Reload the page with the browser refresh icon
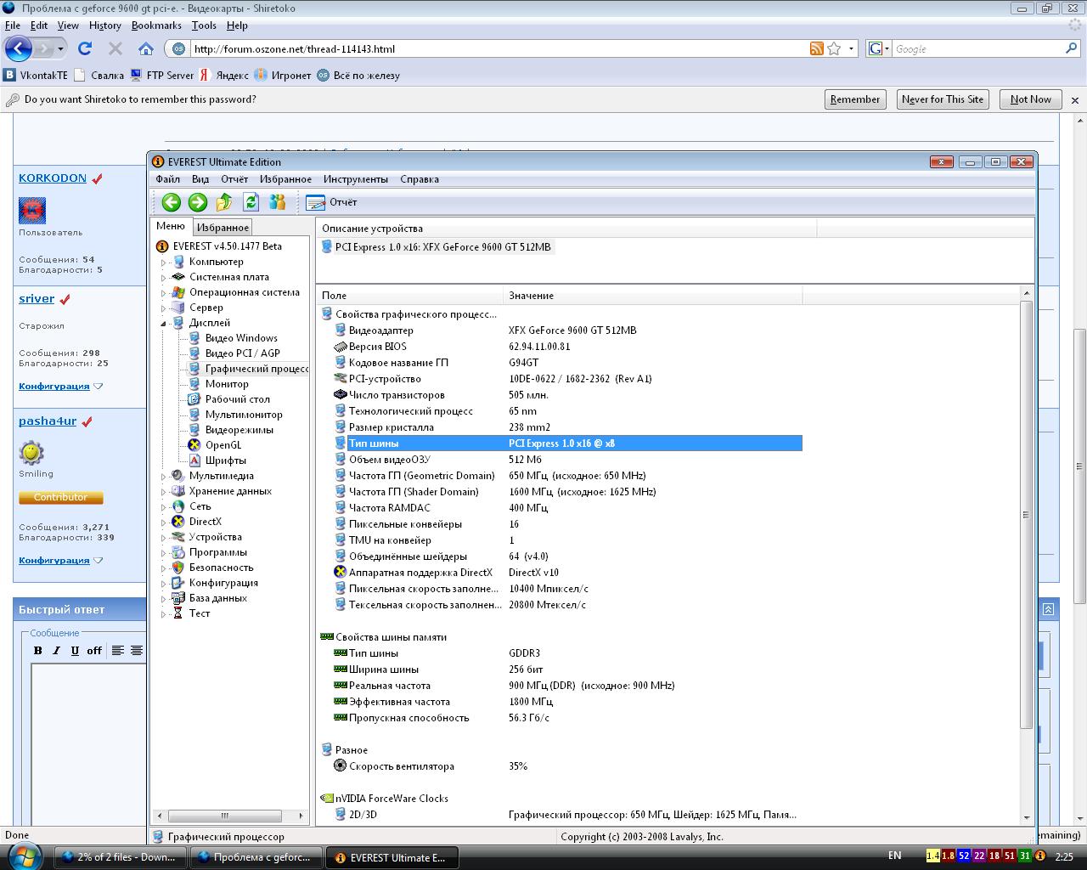The width and height of the screenshot is (1087, 870). point(85,48)
